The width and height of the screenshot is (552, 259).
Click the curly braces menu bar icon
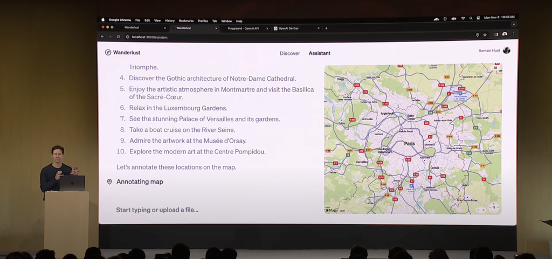pos(445,19)
